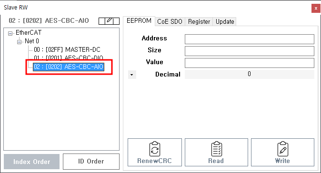Click the Write pencil clipboard icon
Image resolution: width=321 pixels, height=173 pixels.
[x=283, y=149]
